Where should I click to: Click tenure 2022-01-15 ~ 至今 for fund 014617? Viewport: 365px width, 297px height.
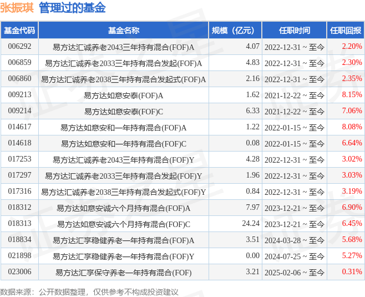pyautogui.click(x=295, y=128)
